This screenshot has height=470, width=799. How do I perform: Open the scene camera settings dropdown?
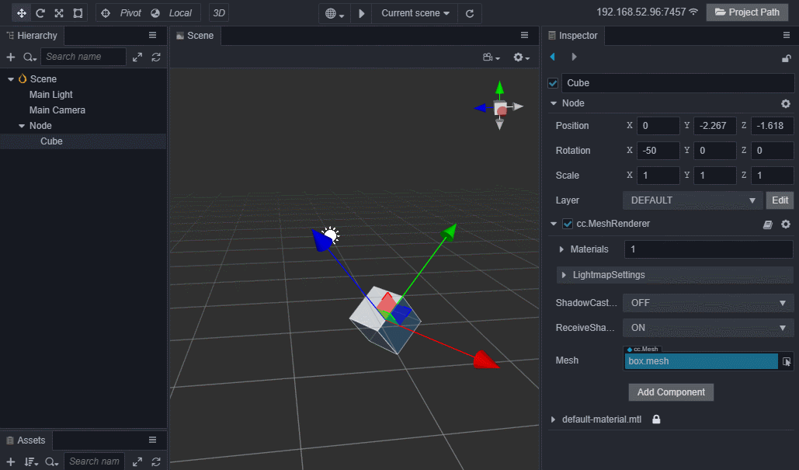[x=492, y=57]
